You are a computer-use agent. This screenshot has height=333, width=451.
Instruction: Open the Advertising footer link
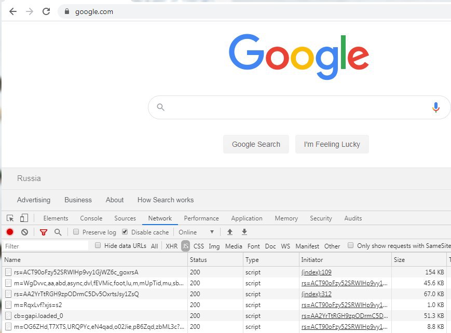pyautogui.click(x=34, y=200)
